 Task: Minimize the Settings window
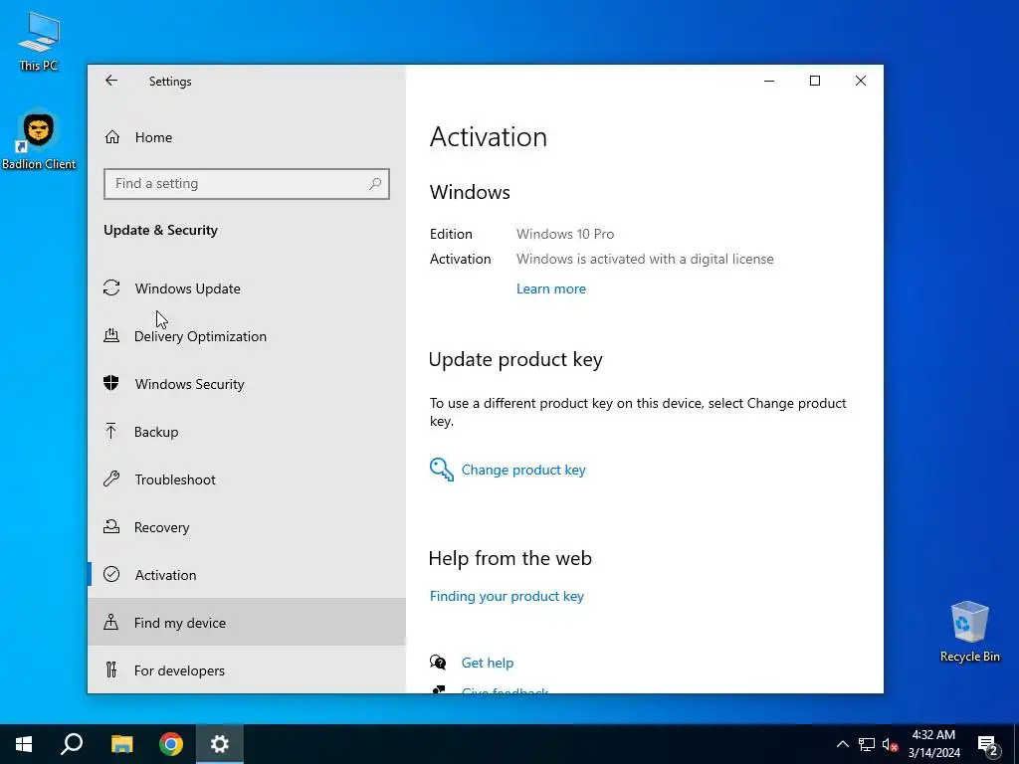769,81
